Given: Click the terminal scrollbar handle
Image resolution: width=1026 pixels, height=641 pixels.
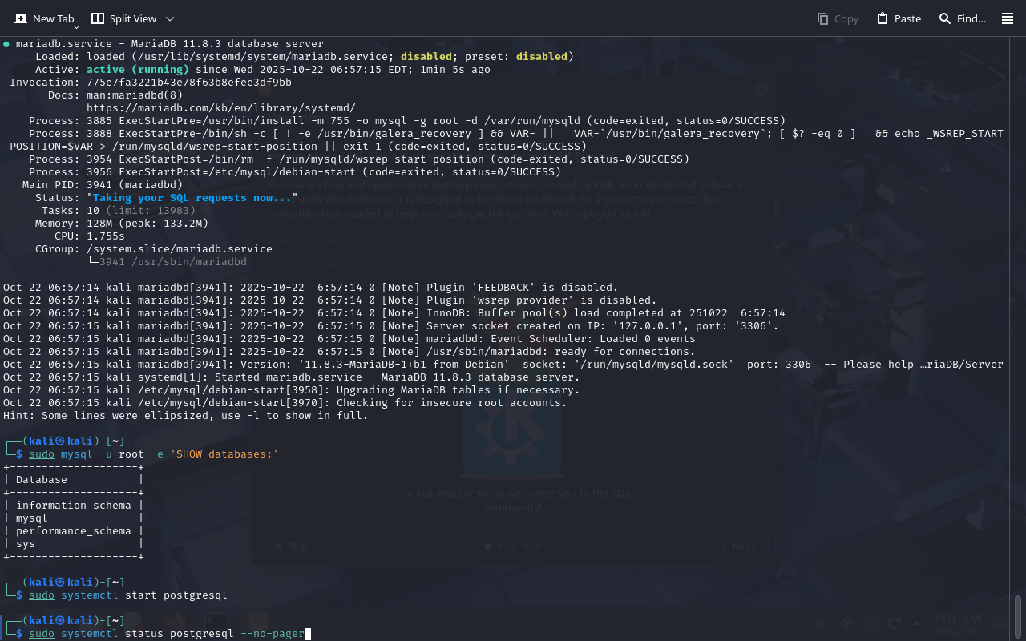Looking at the screenshot, I should click(1018, 615).
